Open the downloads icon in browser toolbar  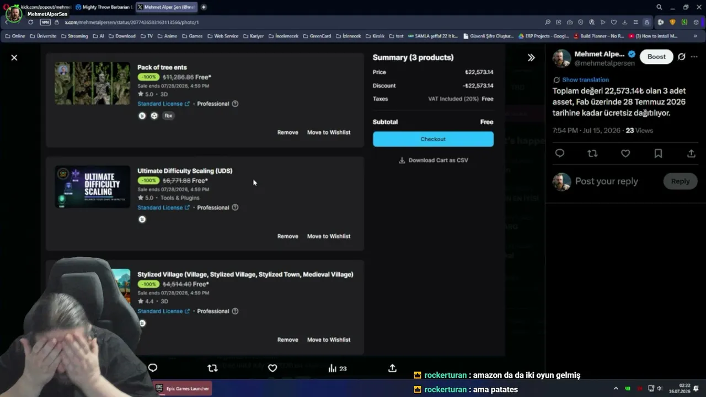coord(624,22)
